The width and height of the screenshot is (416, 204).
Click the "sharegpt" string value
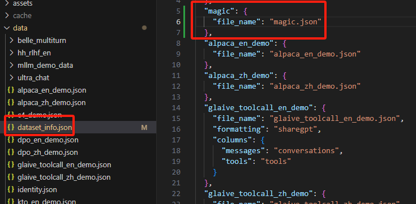tap(295, 129)
